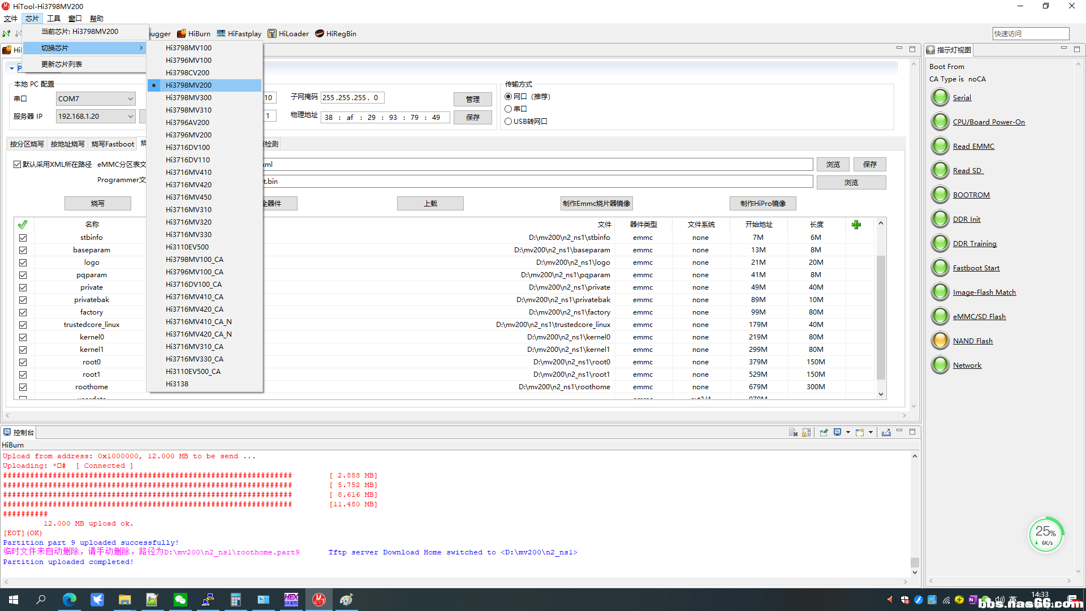1086x611 pixels.
Task: Select the 串口 transfer mode radio button
Action: point(508,109)
